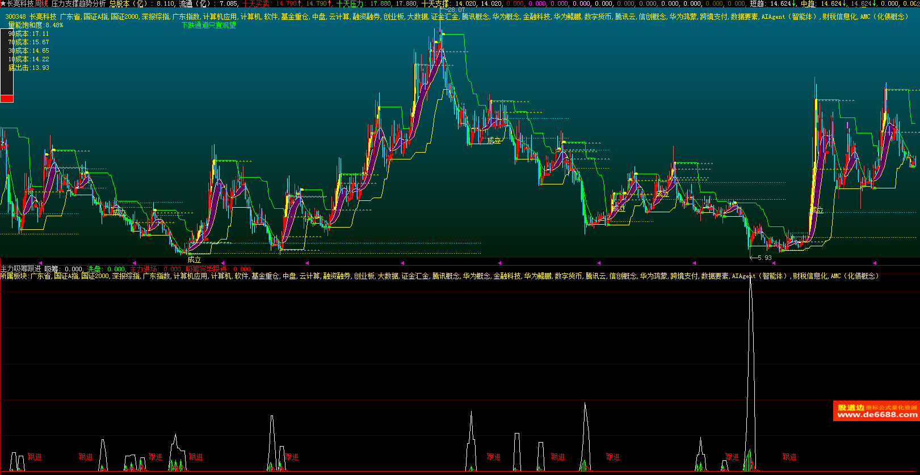Open the 压力支撑趋势分析 indicator name
The height and width of the screenshot is (475, 920).
point(78,3)
